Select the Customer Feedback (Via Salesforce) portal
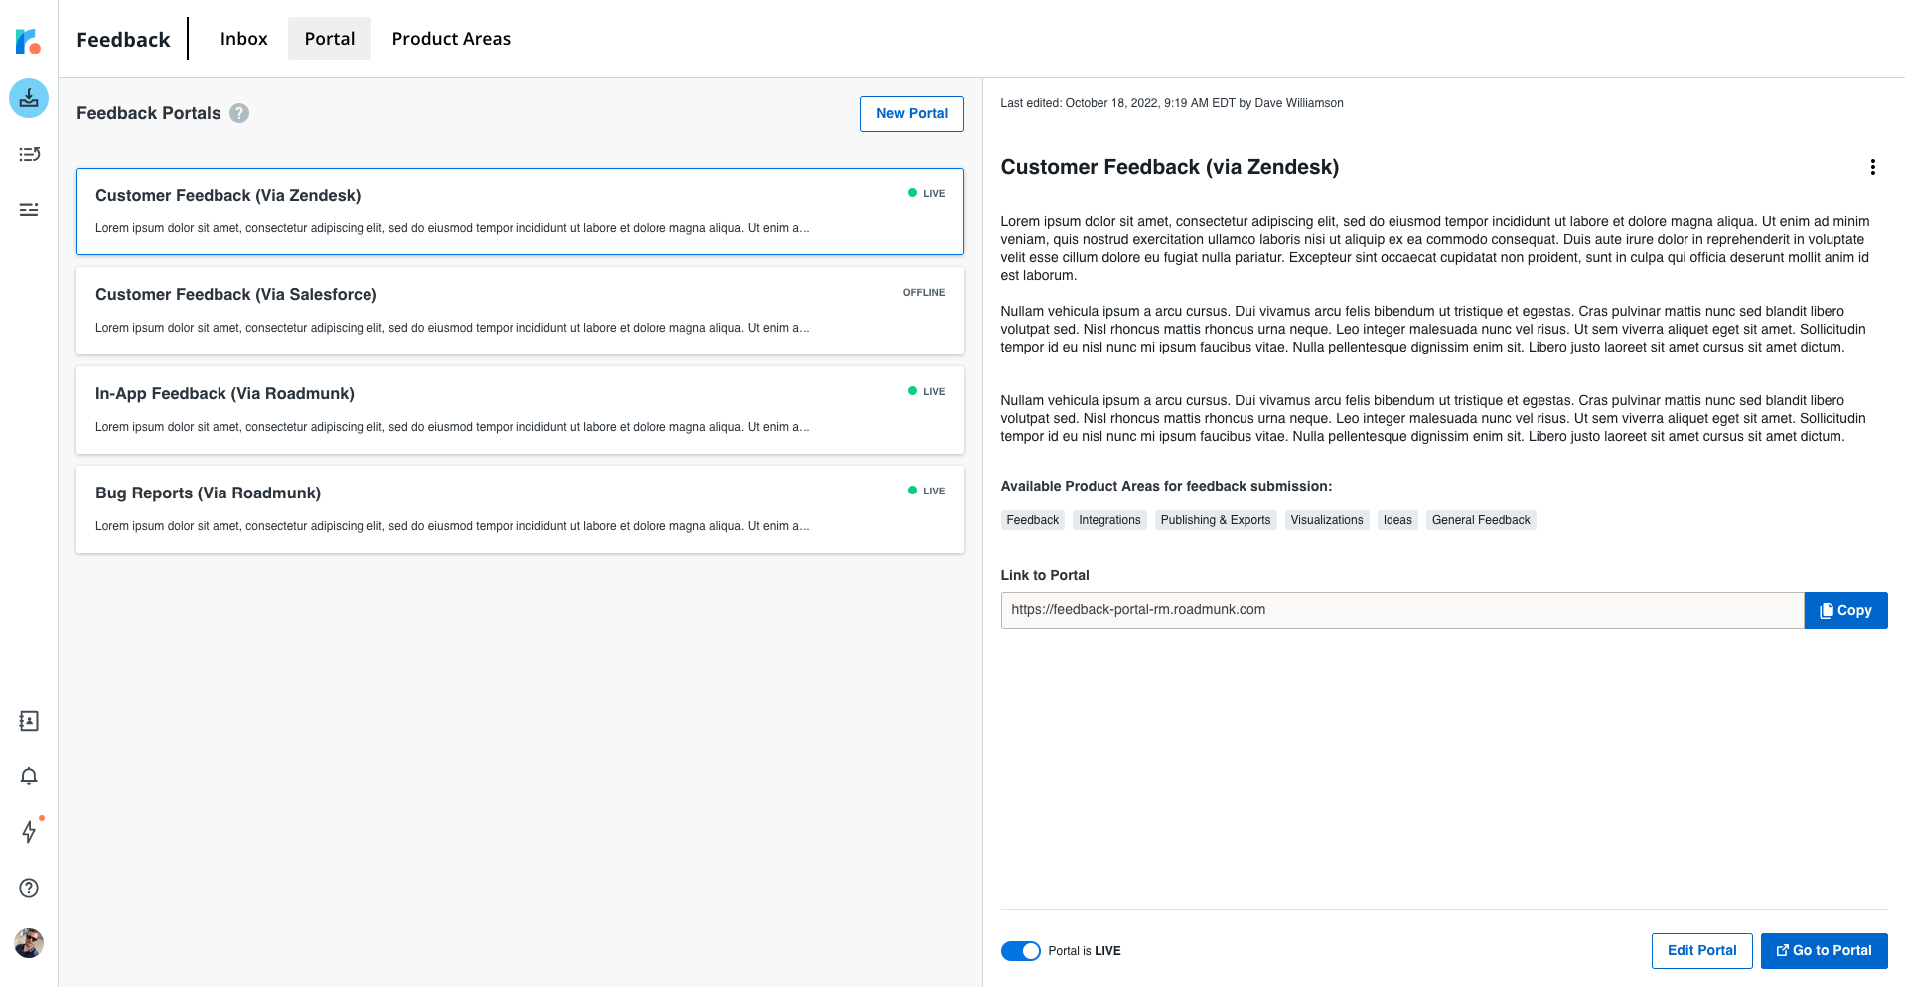The height and width of the screenshot is (987, 1905). tap(519, 311)
